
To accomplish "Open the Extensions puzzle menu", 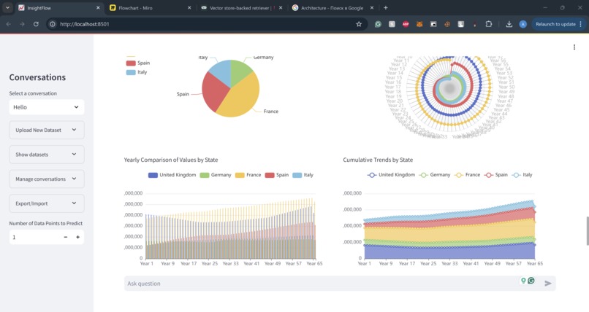I will pyautogui.click(x=488, y=24).
